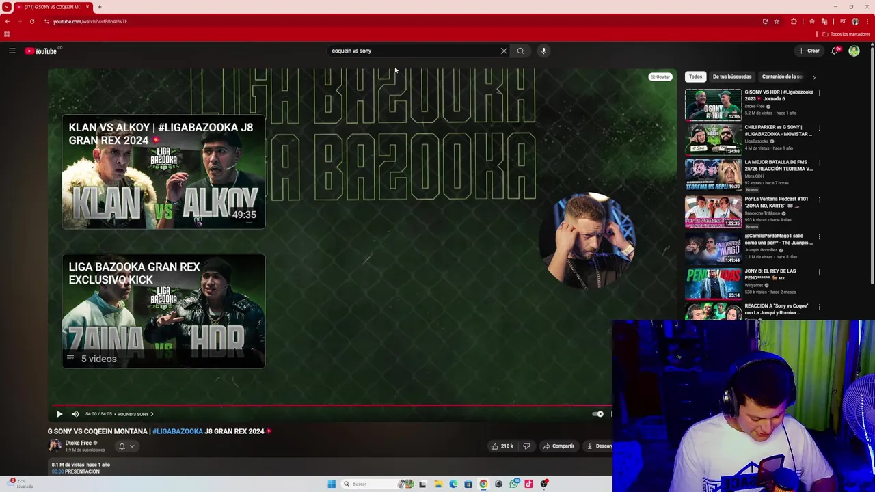Share the video via Compartir

point(558,446)
